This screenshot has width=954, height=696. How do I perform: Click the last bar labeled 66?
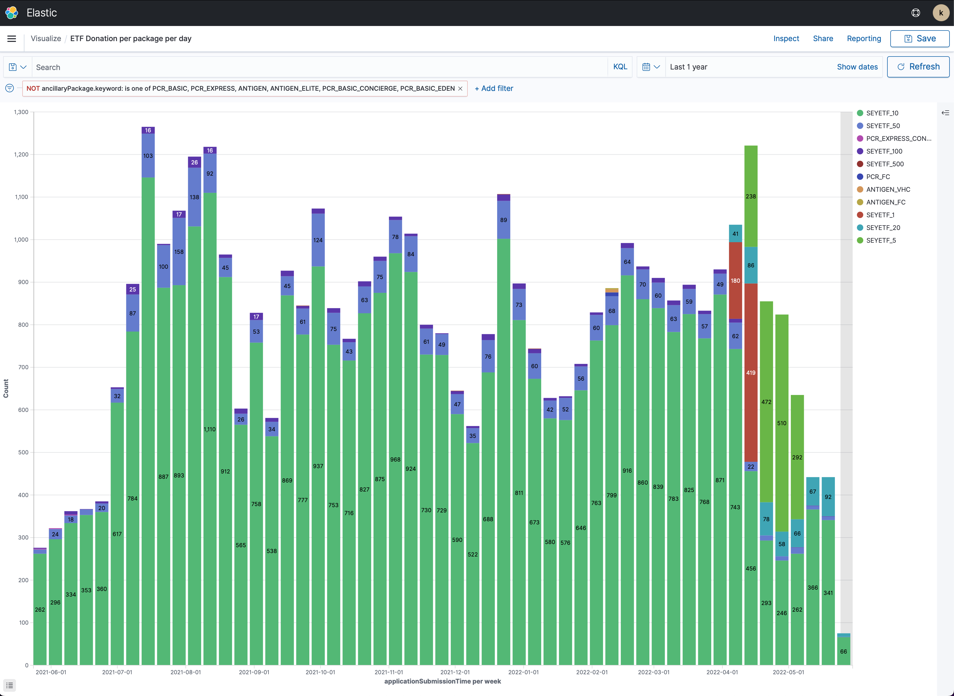(844, 651)
